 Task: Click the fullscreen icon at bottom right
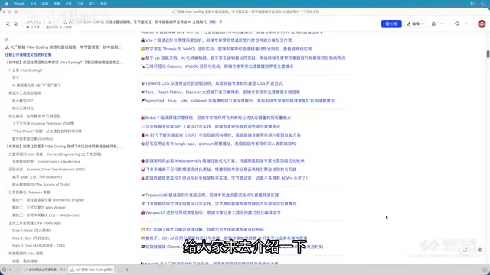(x=465, y=250)
